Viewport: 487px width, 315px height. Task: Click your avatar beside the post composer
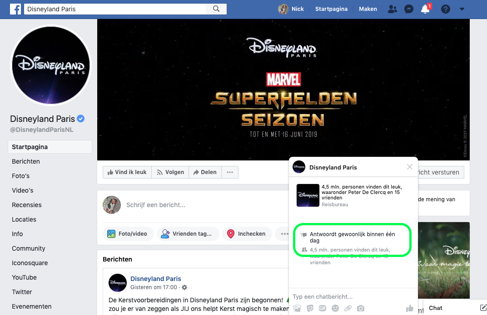tap(112, 205)
